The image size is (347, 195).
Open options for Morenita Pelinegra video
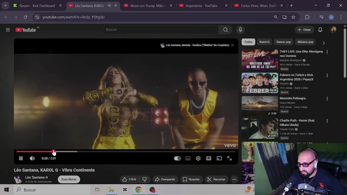pos(327,99)
